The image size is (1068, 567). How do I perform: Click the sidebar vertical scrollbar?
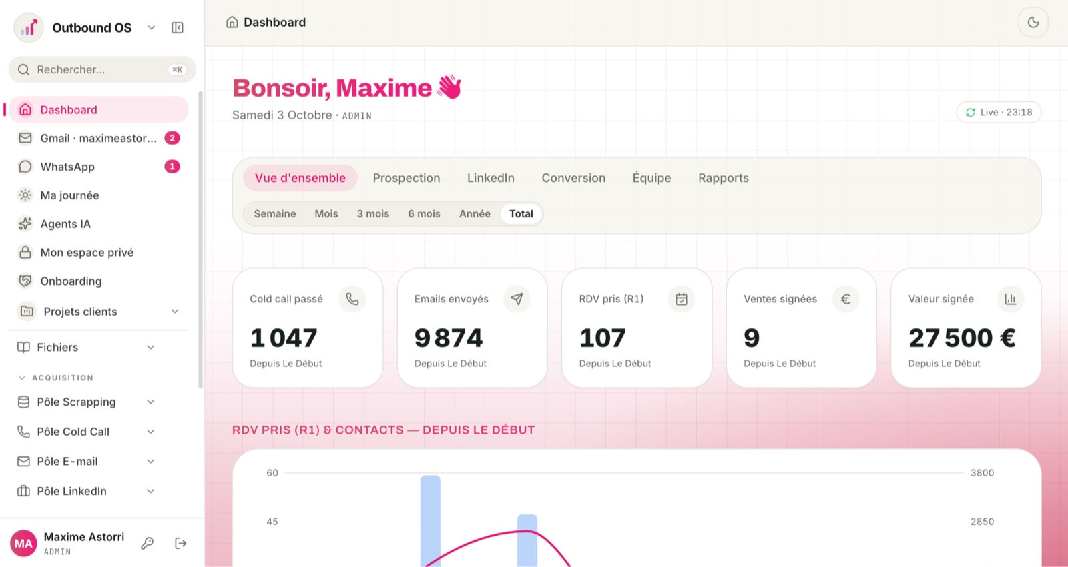click(200, 240)
